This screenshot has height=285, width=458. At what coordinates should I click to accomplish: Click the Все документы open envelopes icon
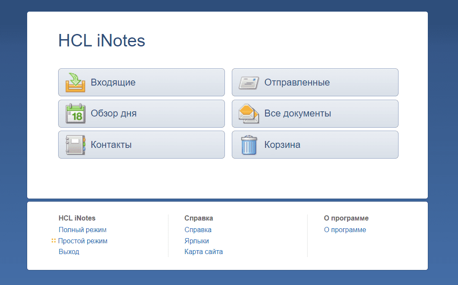249,114
